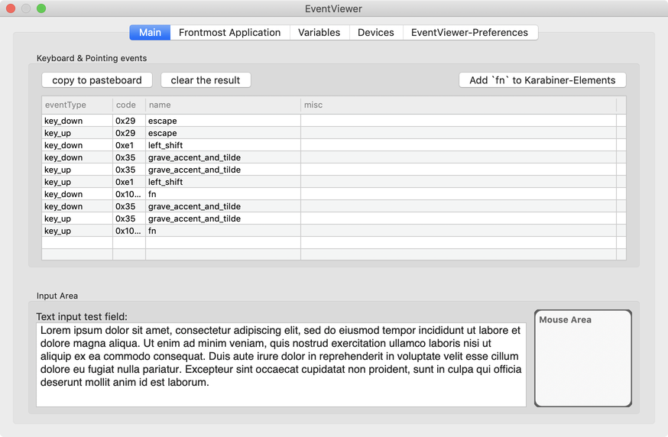Screen dimensions: 668x437
Task: Switch to the Main tab
Action: click(x=150, y=32)
